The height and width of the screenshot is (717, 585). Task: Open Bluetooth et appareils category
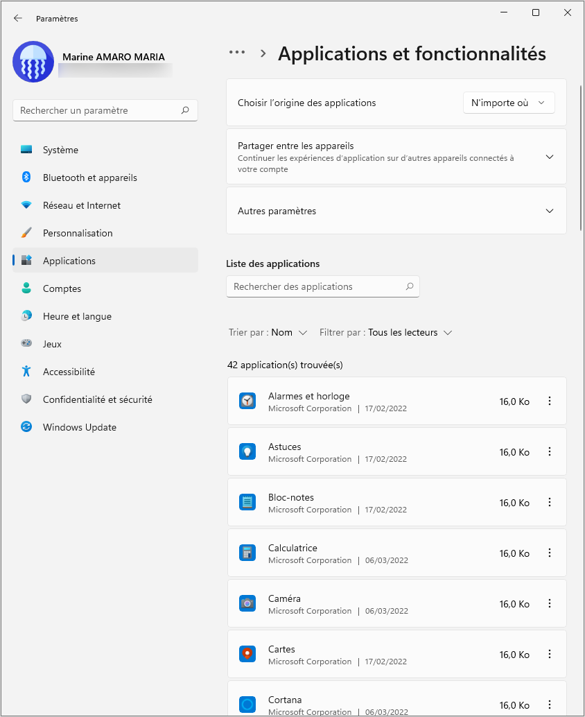click(x=105, y=178)
